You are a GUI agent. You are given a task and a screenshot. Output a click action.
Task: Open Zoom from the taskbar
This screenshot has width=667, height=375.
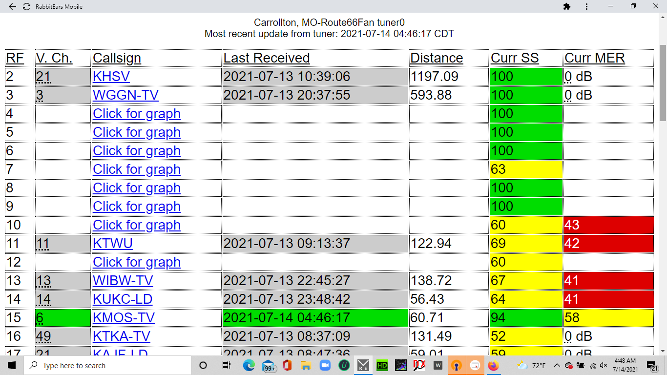click(325, 365)
